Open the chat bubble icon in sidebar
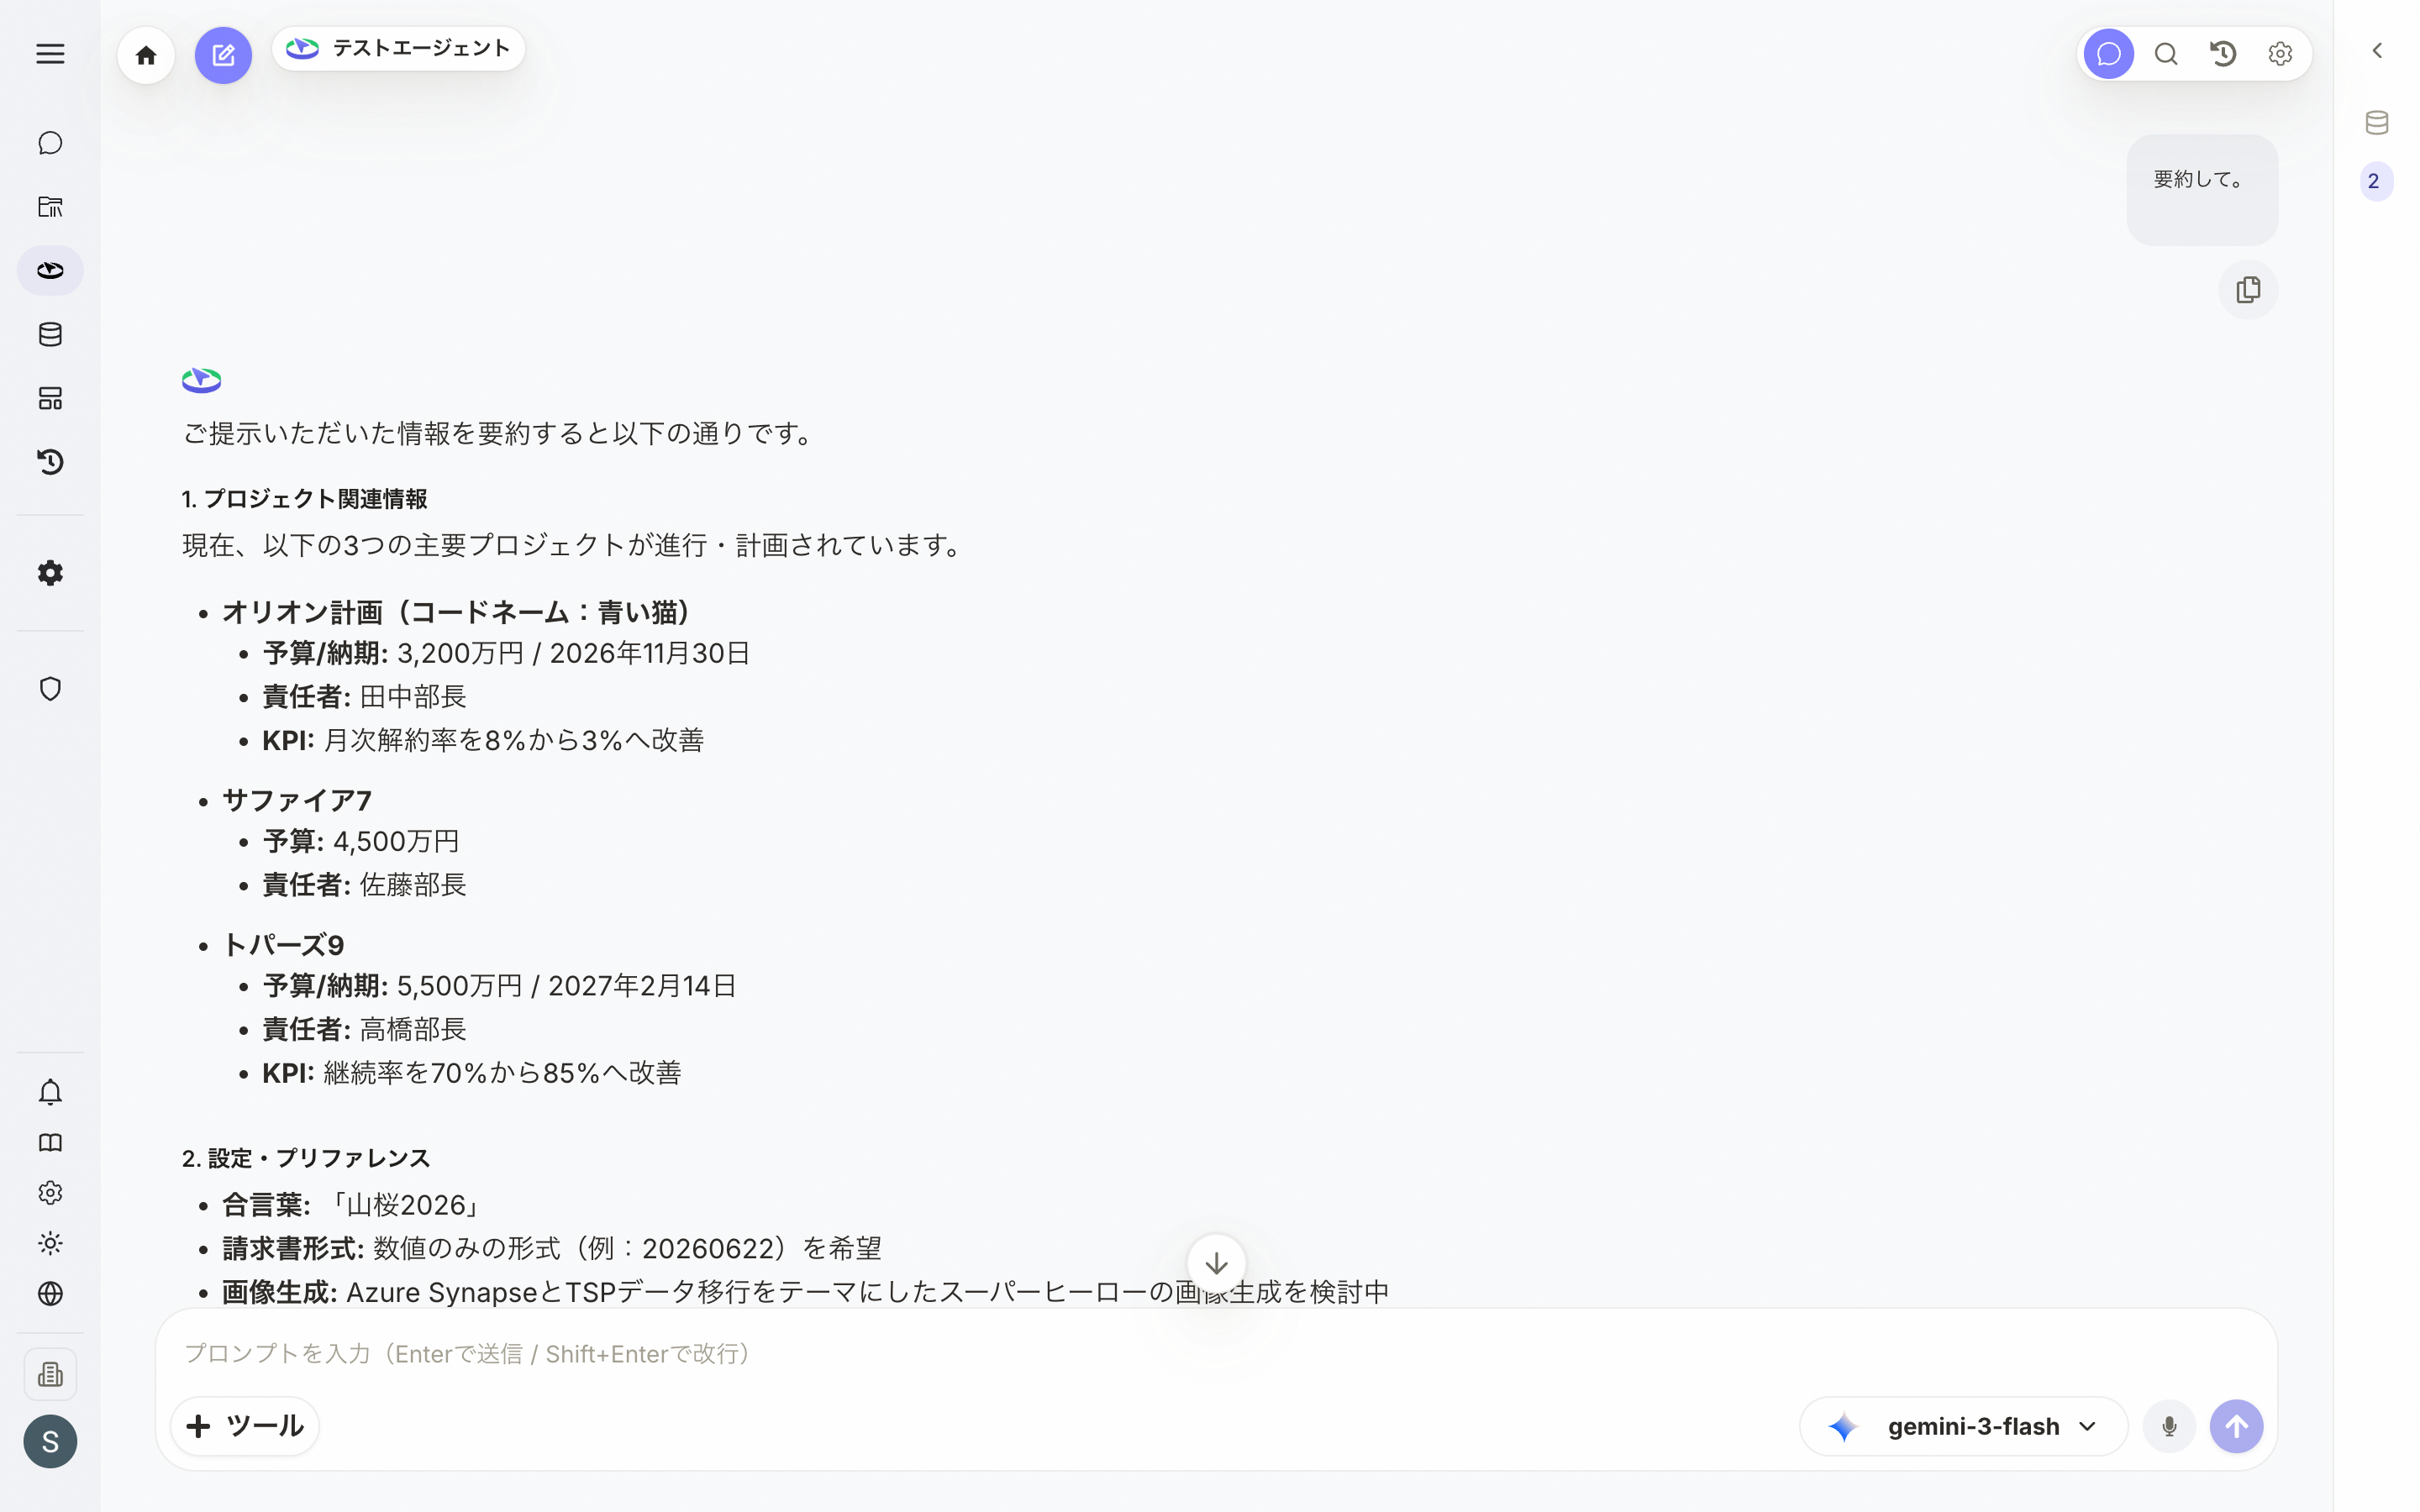Image resolution: width=2420 pixels, height=1512 pixels. tap(50, 143)
